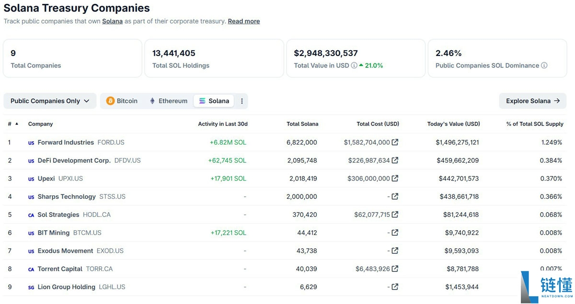Sort by Activity in Last 30d header

tap(223, 124)
